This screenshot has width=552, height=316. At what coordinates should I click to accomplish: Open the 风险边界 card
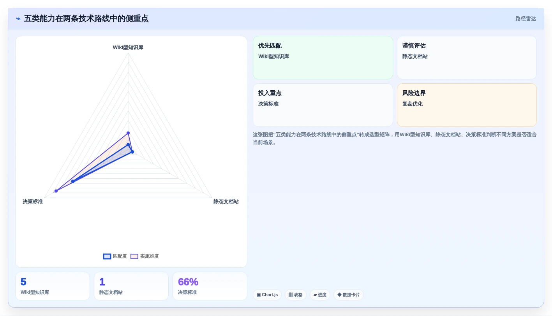coord(467,105)
